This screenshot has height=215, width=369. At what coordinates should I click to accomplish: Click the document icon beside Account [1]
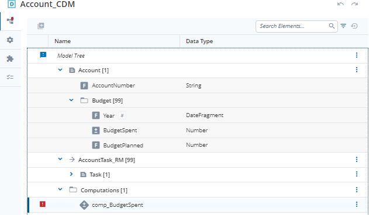pyautogui.click(x=72, y=71)
